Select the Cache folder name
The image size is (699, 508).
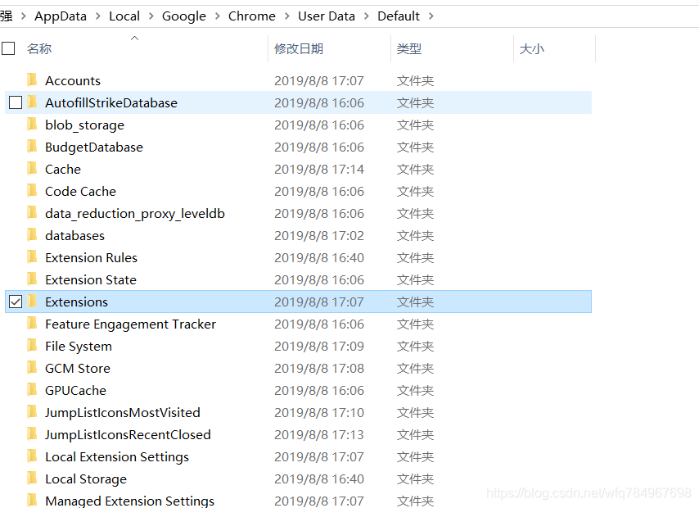(63, 169)
